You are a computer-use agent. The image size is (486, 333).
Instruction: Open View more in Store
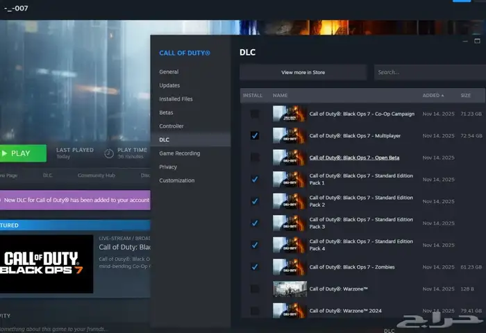point(303,72)
